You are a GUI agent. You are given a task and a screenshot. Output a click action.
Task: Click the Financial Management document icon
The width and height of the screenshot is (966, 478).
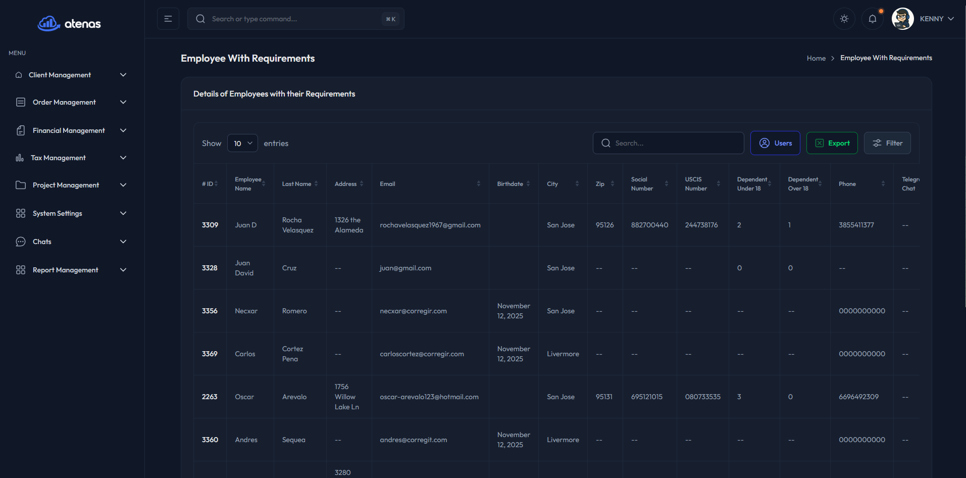point(21,130)
